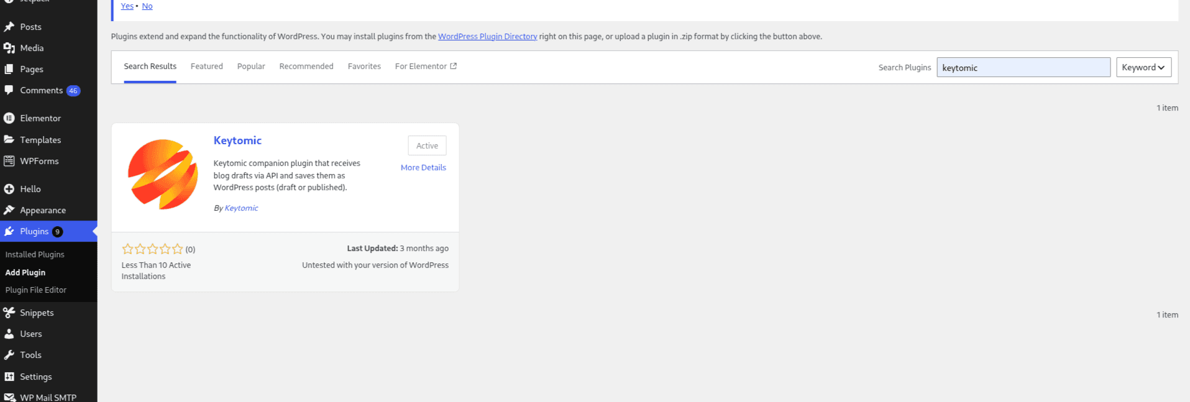The height and width of the screenshot is (402, 1190).
Task: Click the Snippets scissors icon
Action: tap(9, 313)
